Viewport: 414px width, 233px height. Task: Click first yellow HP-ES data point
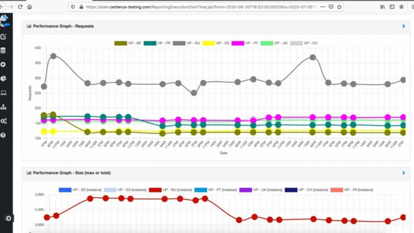click(44, 131)
